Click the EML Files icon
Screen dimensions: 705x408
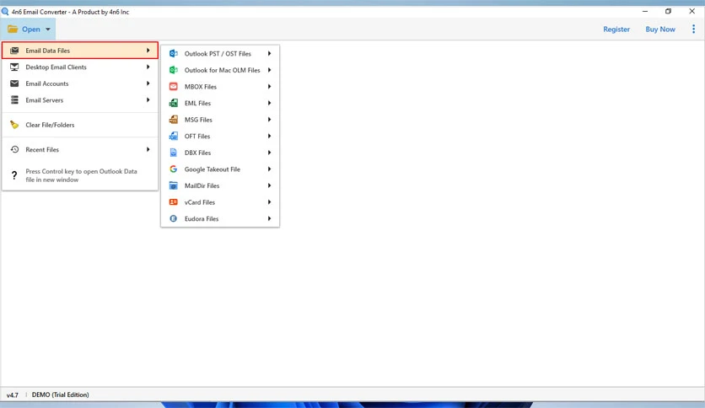click(x=173, y=103)
